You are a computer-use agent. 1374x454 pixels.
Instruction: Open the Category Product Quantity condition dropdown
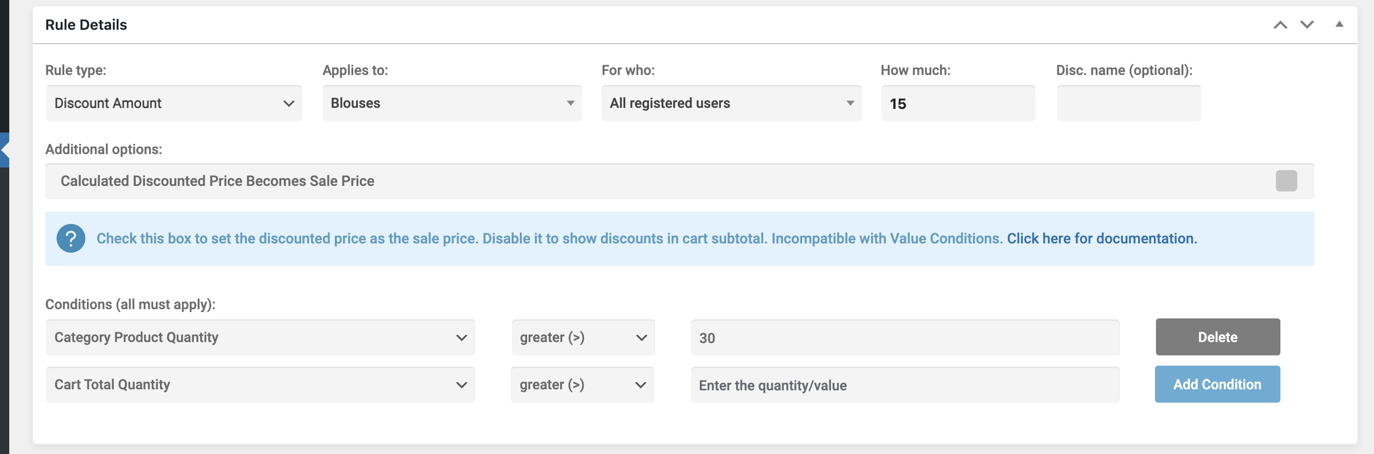point(260,337)
